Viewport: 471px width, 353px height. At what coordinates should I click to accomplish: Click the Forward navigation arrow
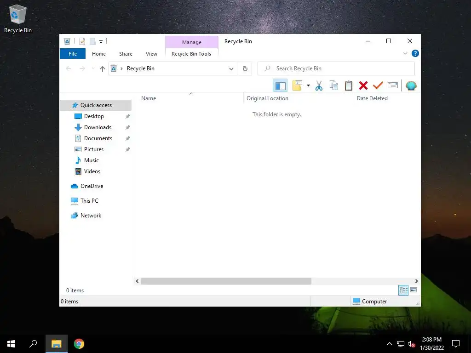(82, 69)
